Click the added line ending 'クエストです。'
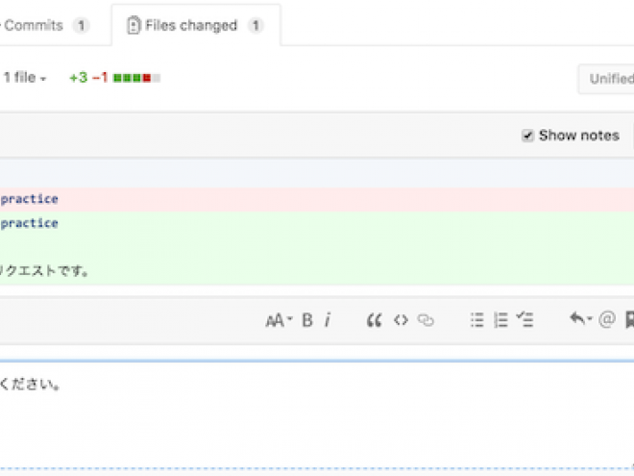This screenshot has height=476, width=634. click(317, 271)
